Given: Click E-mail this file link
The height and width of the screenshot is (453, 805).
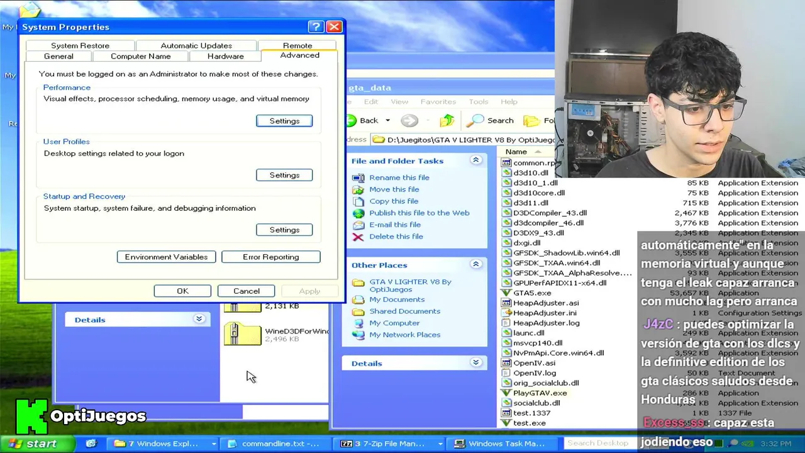Looking at the screenshot, I should [x=395, y=225].
